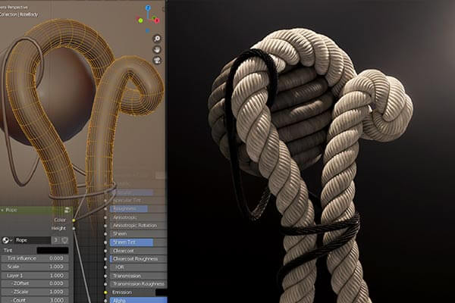Click the Rope node header options icon
Screen dimensions: 455x303
[67, 211]
